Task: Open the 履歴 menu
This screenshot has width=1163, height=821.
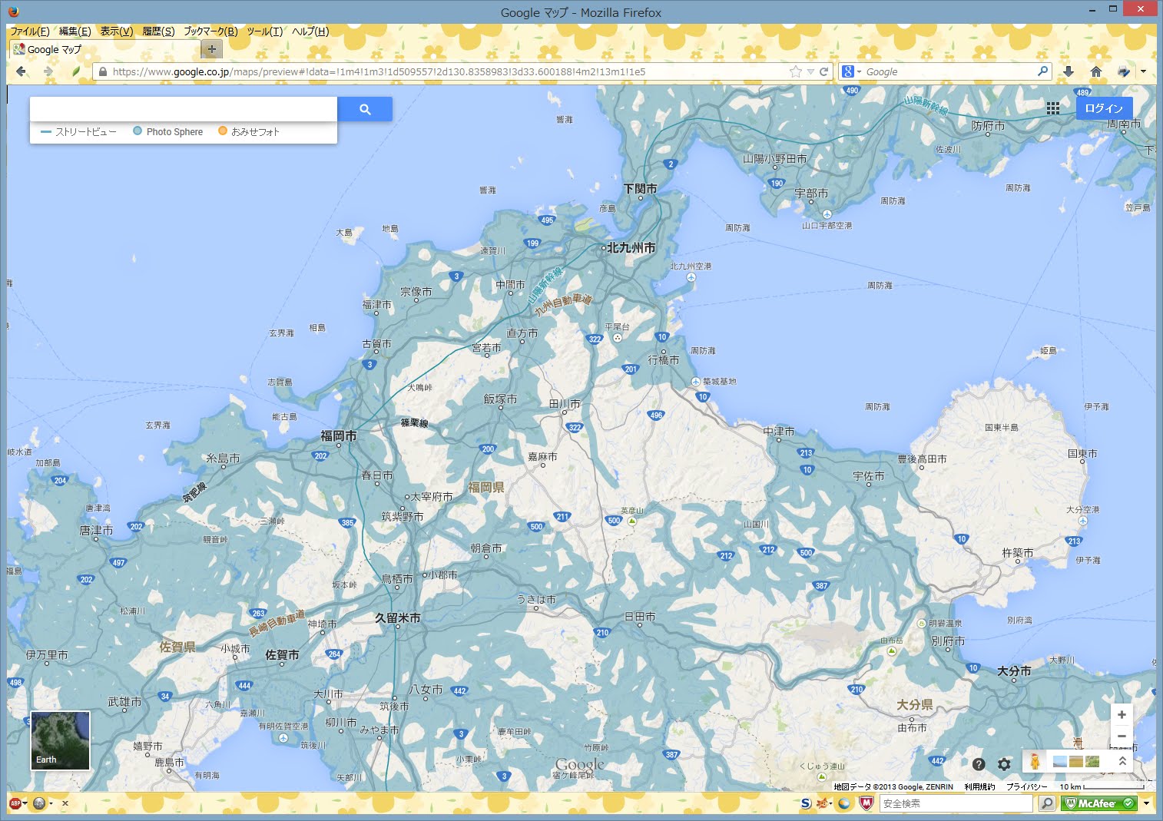Action: (x=158, y=31)
